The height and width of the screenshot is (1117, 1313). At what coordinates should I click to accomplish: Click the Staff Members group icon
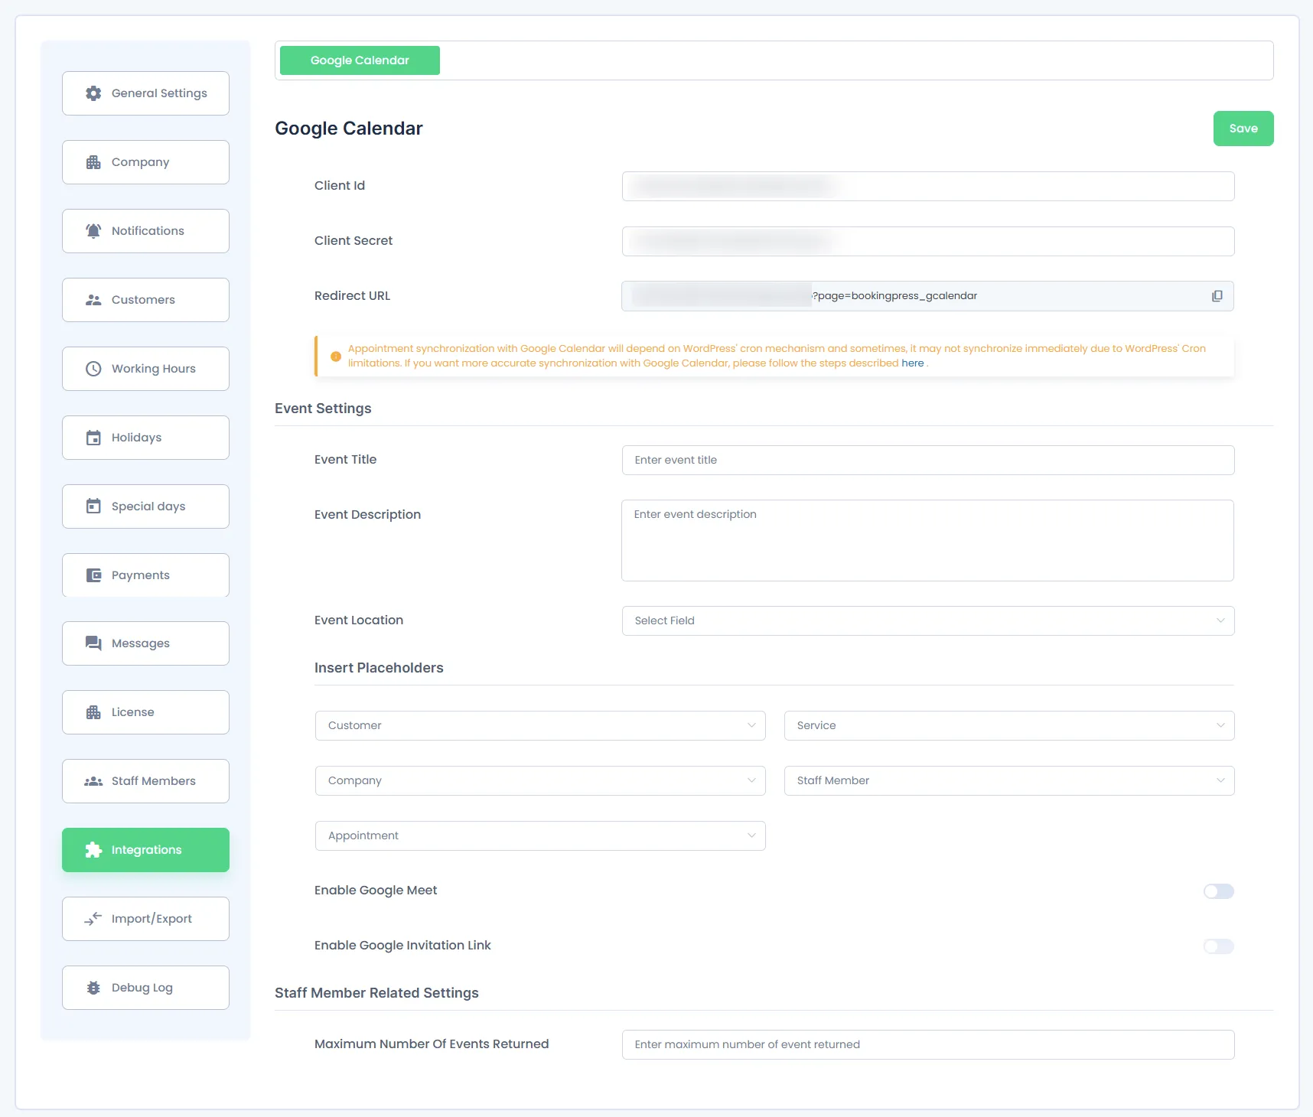(93, 781)
